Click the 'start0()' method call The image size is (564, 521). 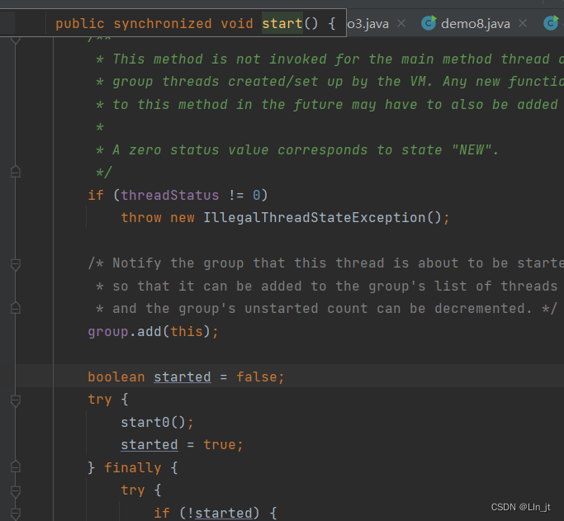pyautogui.click(x=154, y=422)
